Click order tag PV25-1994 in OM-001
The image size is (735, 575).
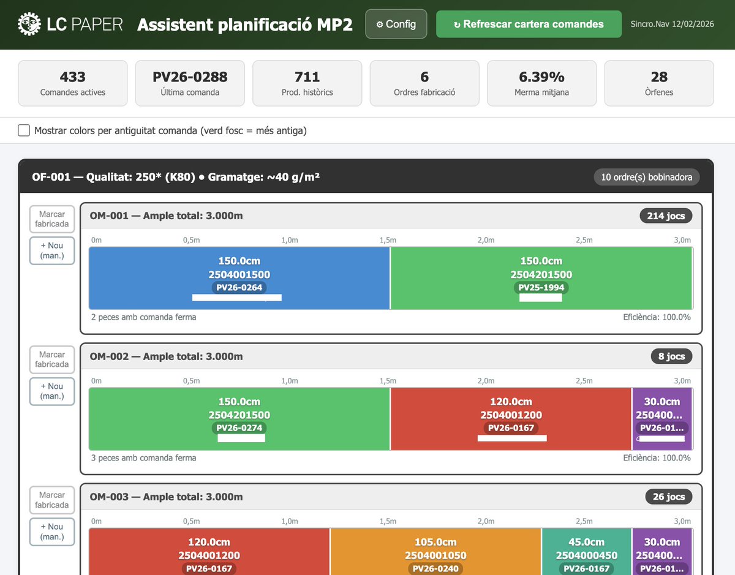coord(541,288)
